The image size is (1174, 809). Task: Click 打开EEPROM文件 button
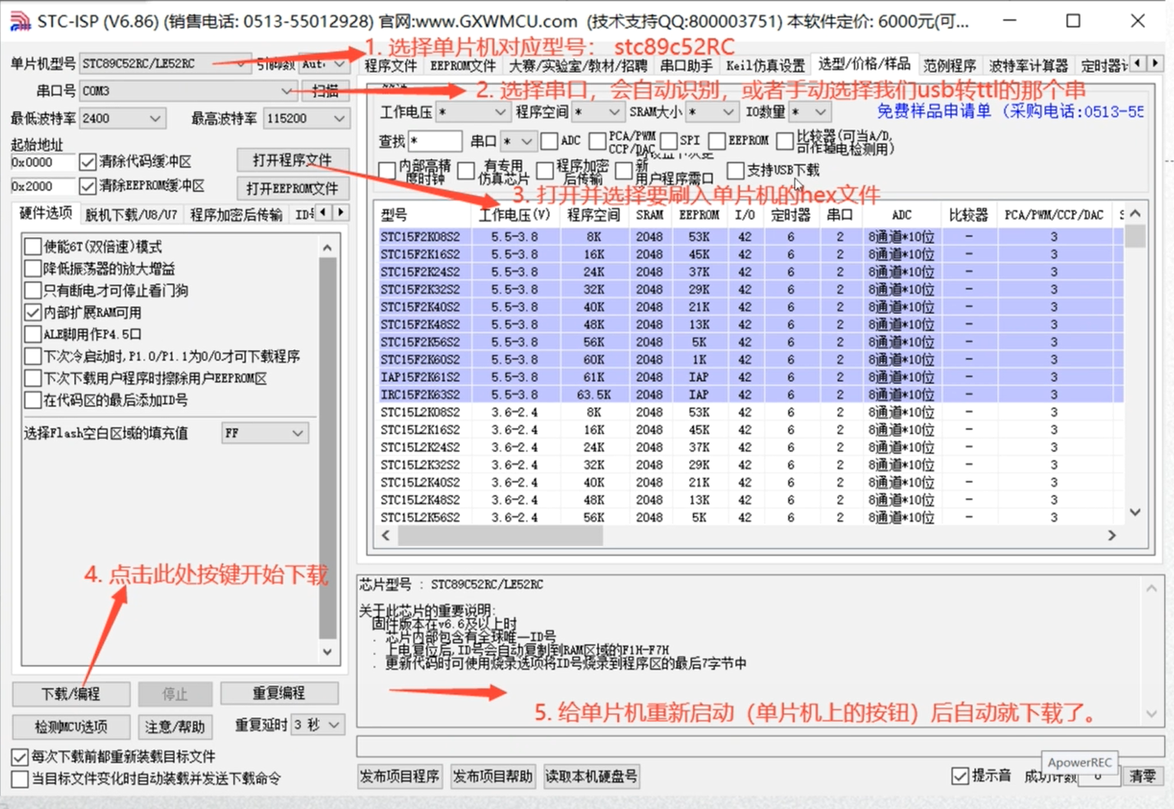(292, 188)
